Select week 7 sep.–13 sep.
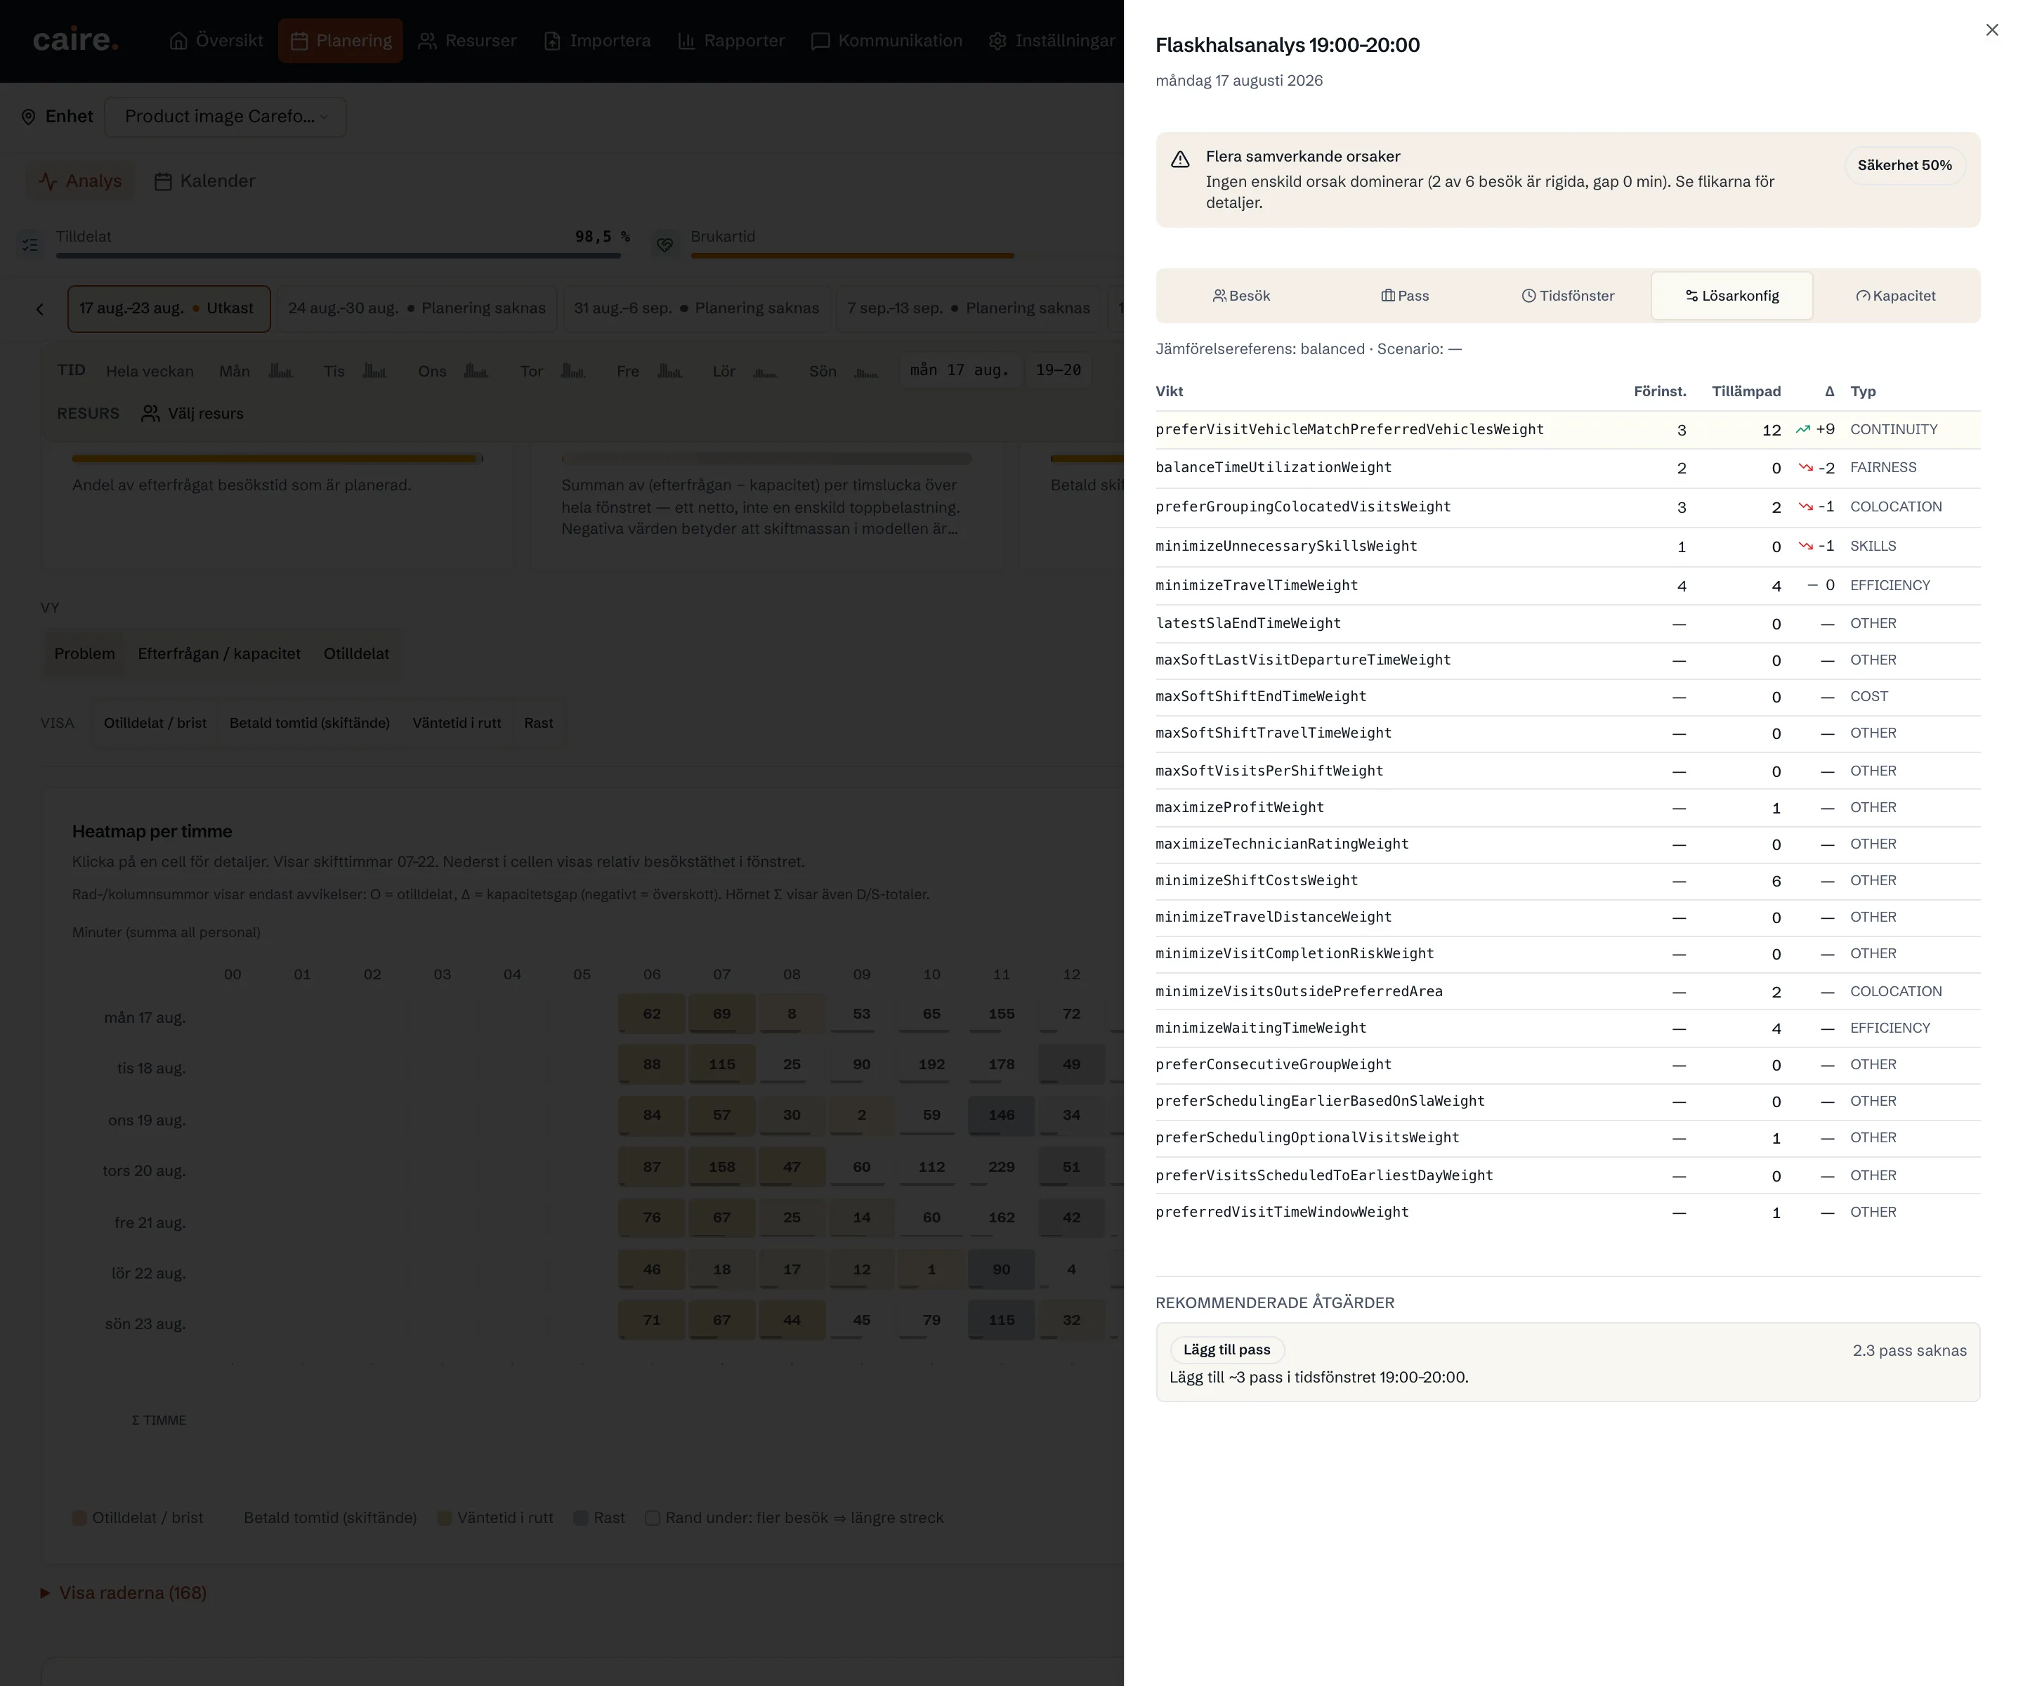Image resolution: width=2023 pixels, height=1686 pixels. (x=968, y=308)
